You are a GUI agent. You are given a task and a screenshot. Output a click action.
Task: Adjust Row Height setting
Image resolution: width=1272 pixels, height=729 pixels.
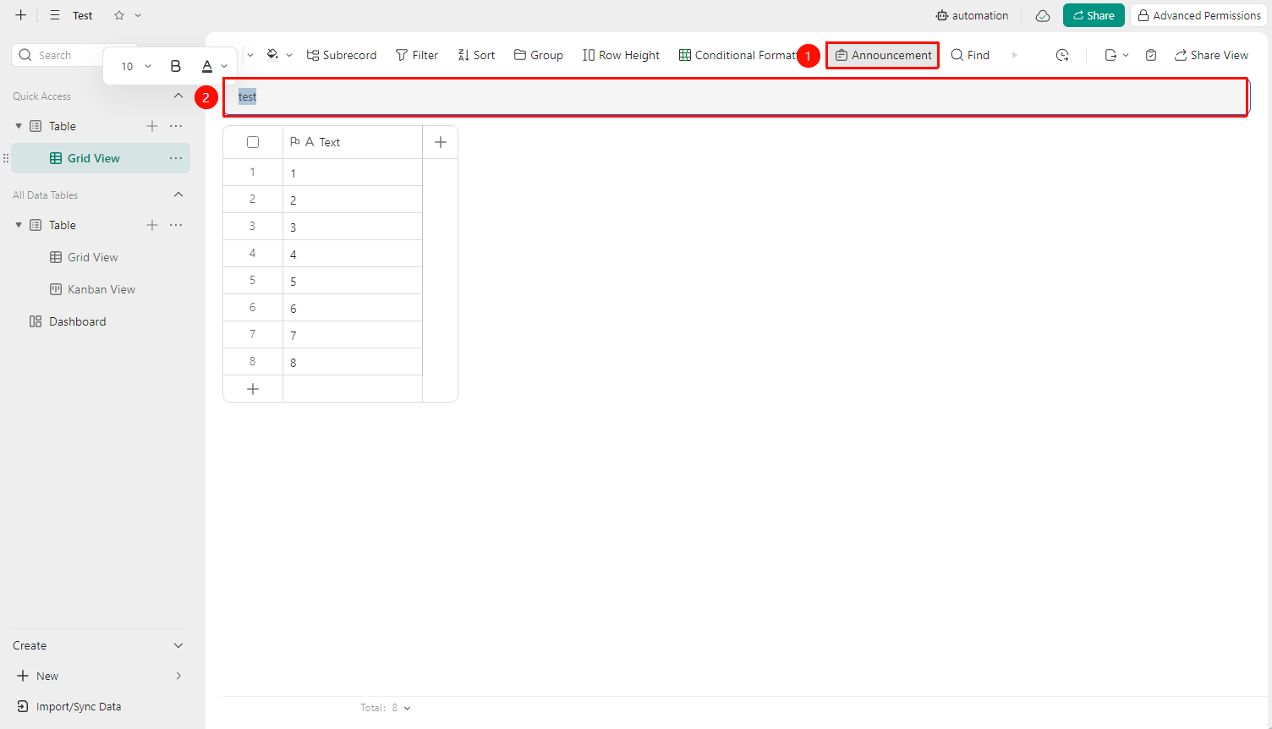click(x=621, y=55)
